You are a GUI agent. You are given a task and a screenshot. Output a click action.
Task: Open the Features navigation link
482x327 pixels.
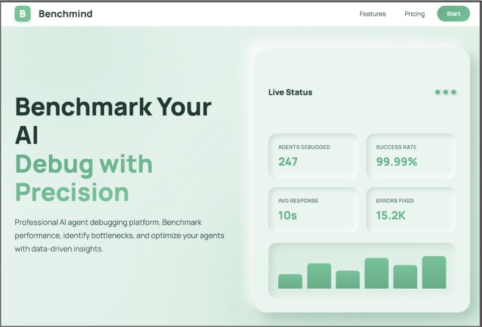pos(373,14)
